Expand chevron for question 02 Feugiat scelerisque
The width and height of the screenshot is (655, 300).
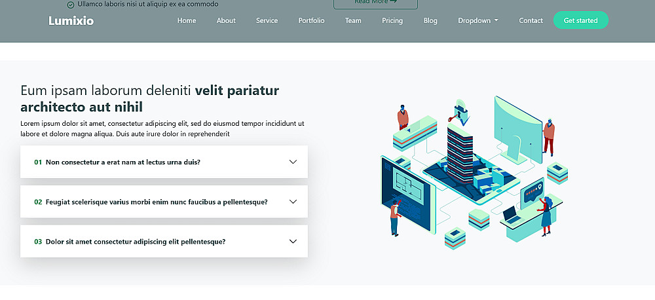[293, 201]
